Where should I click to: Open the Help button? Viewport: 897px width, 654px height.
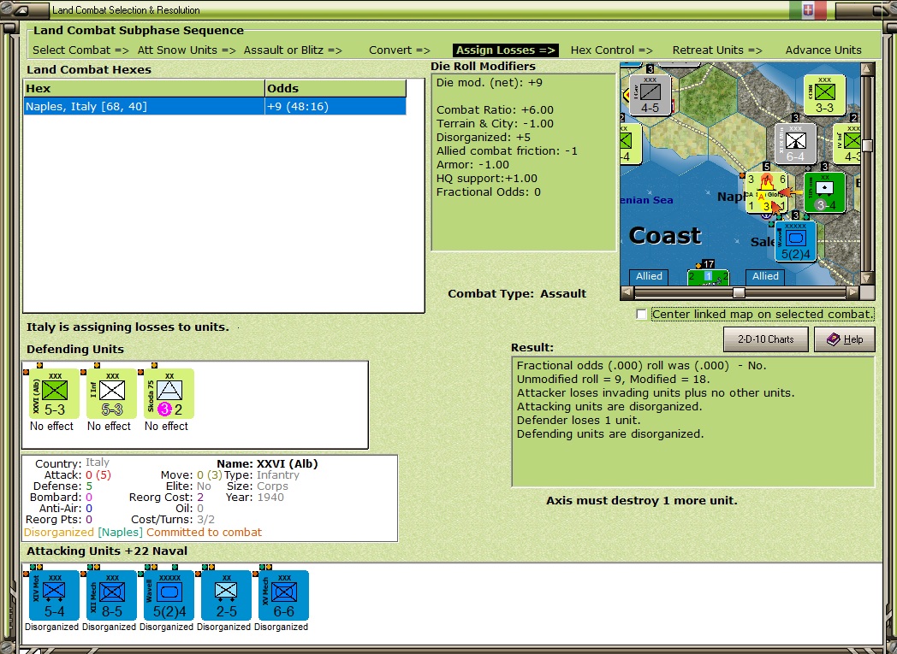point(845,339)
